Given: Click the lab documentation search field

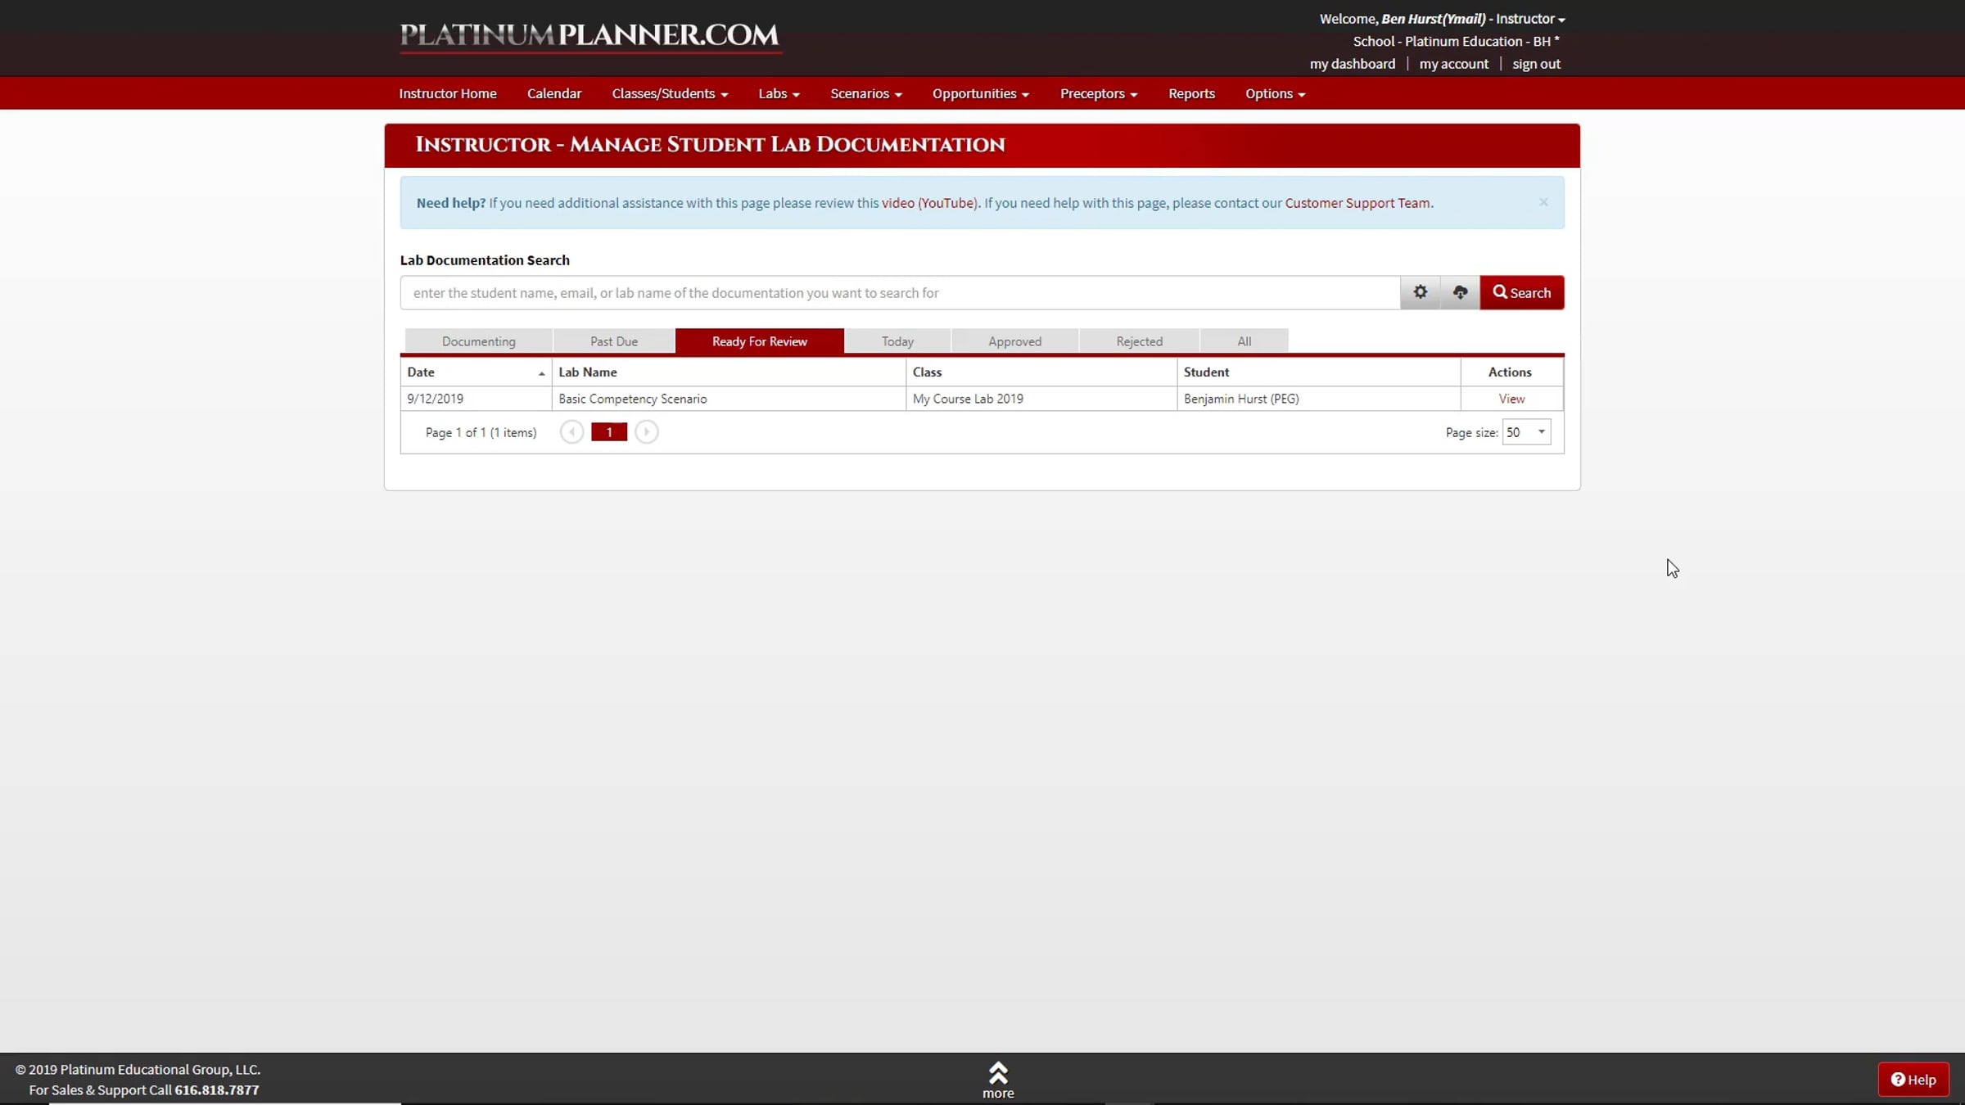Looking at the screenshot, I should tap(899, 293).
